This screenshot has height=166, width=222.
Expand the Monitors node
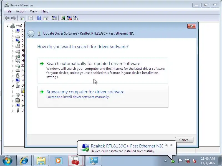[13, 81]
